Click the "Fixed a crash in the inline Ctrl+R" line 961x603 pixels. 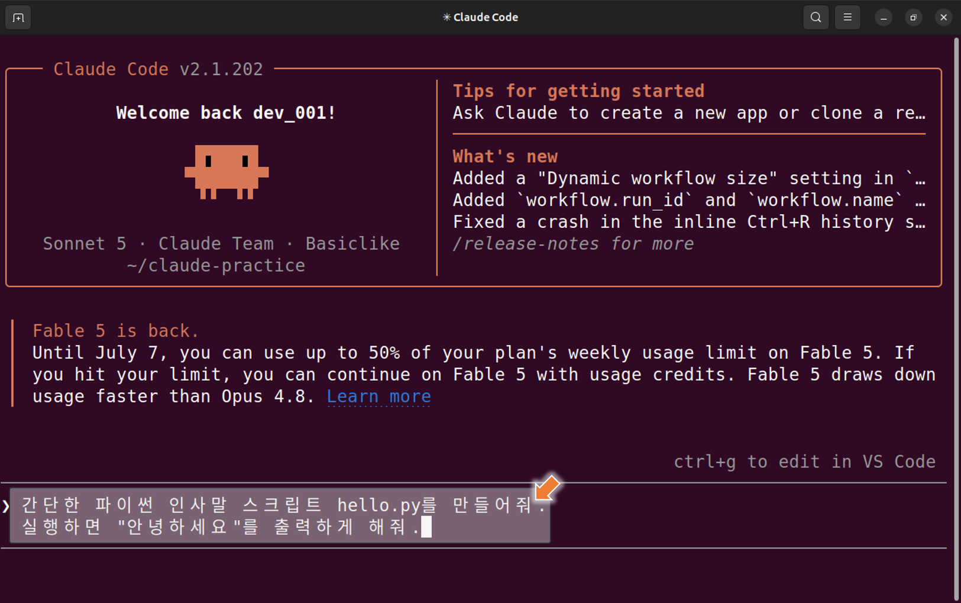point(689,223)
